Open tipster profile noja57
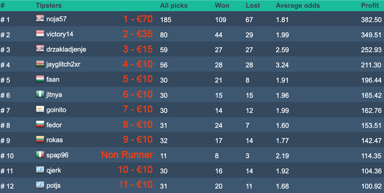This screenshot has width=384, height=193. pyautogui.click(x=56, y=19)
